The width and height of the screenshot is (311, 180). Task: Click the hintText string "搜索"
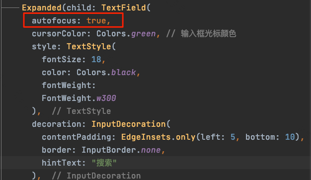coord(104,163)
